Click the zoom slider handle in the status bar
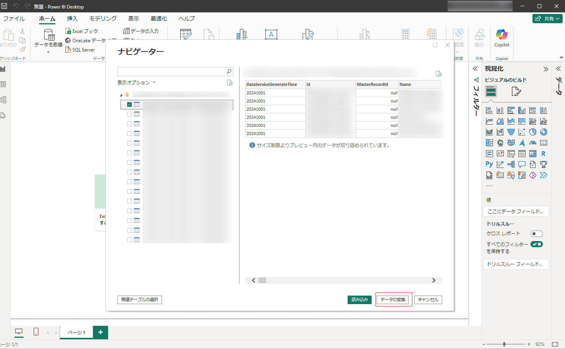The image size is (565, 349). point(504,344)
